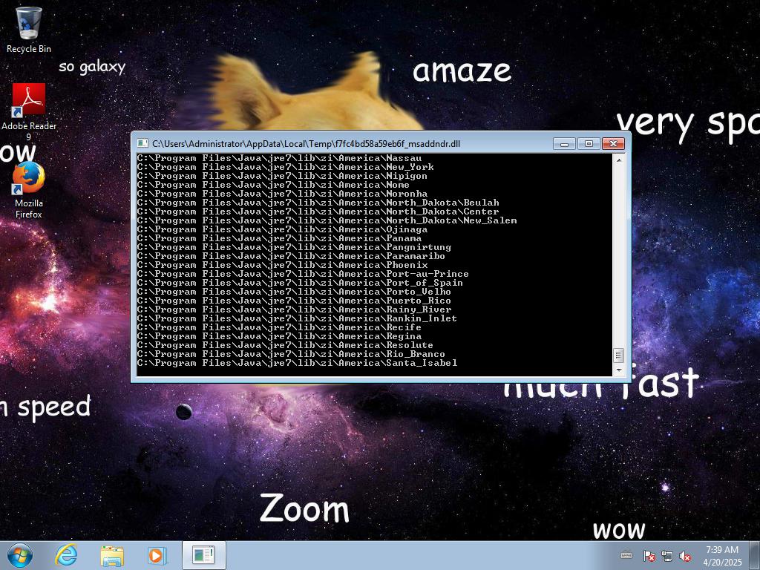This screenshot has width=760, height=570.
Task: Open Windows Media Player from taskbar
Action: [x=157, y=555]
